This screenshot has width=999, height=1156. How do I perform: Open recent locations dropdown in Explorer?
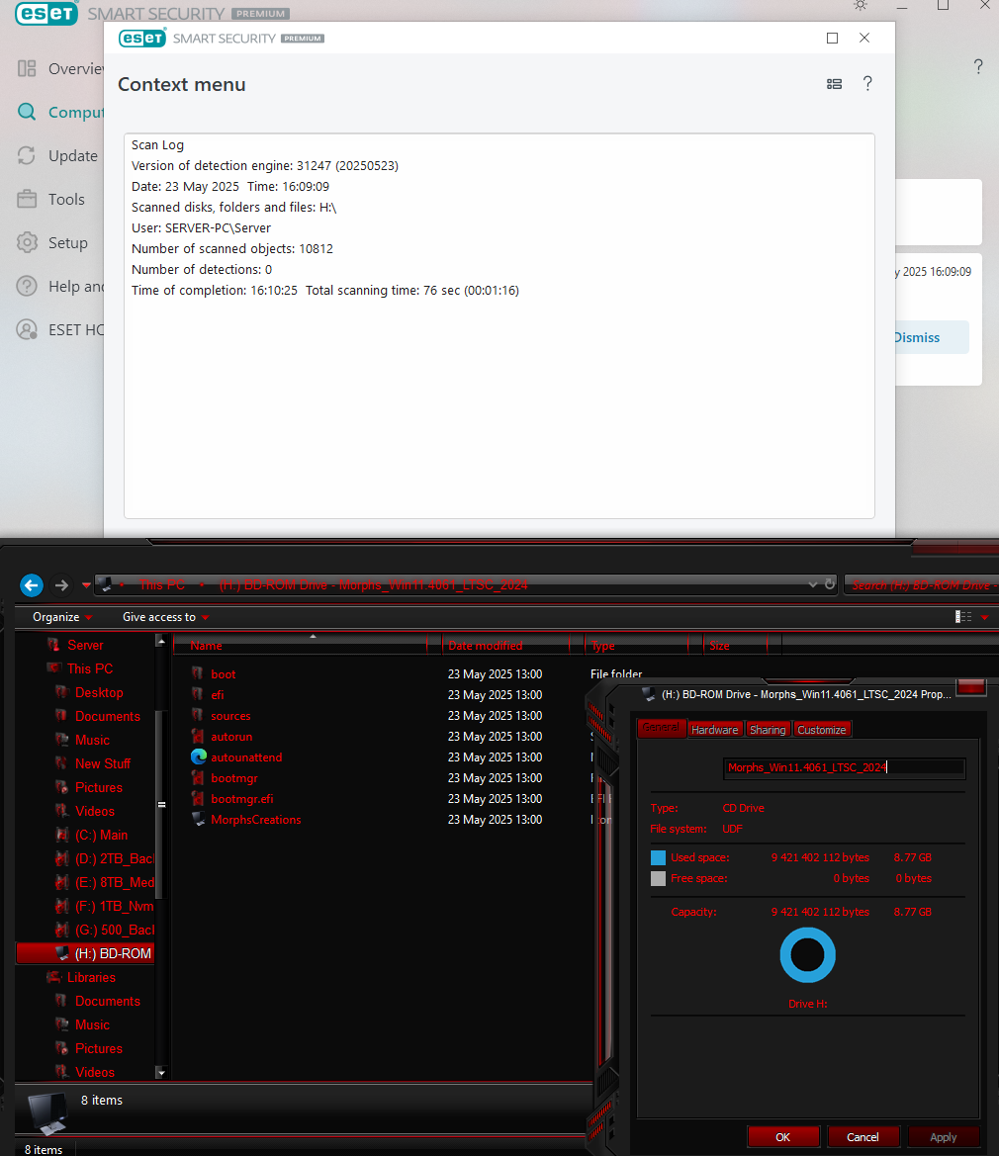pos(86,585)
